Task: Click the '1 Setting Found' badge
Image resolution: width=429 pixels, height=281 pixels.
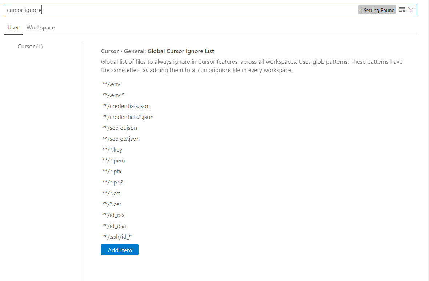Action: 377,10
